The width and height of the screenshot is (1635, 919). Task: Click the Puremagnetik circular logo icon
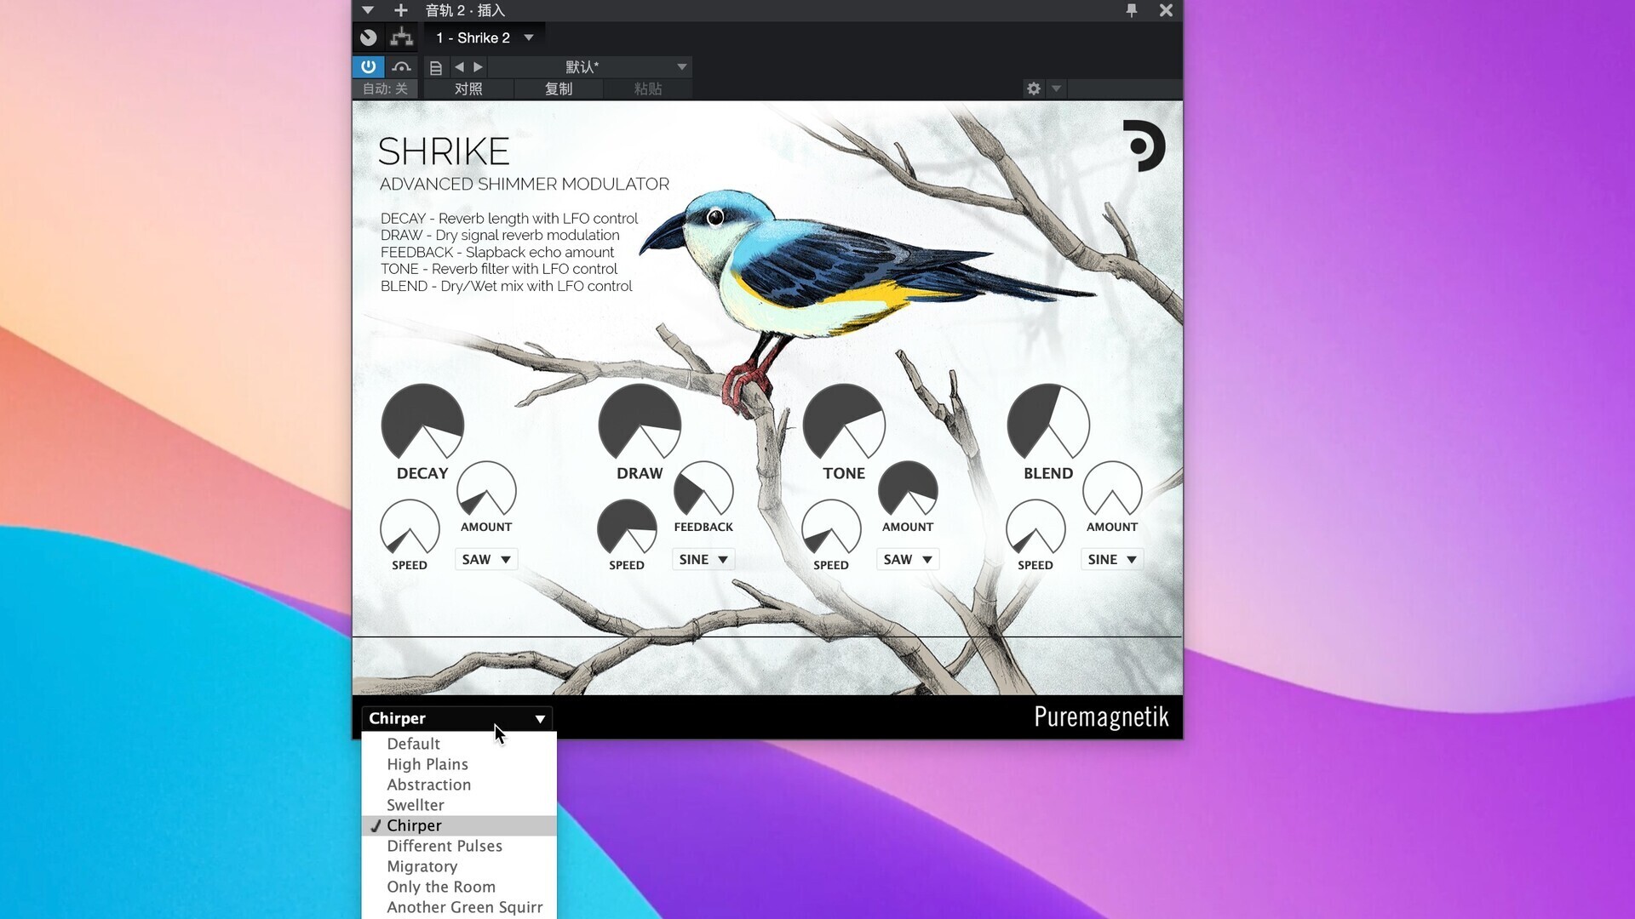pyautogui.click(x=1143, y=146)
